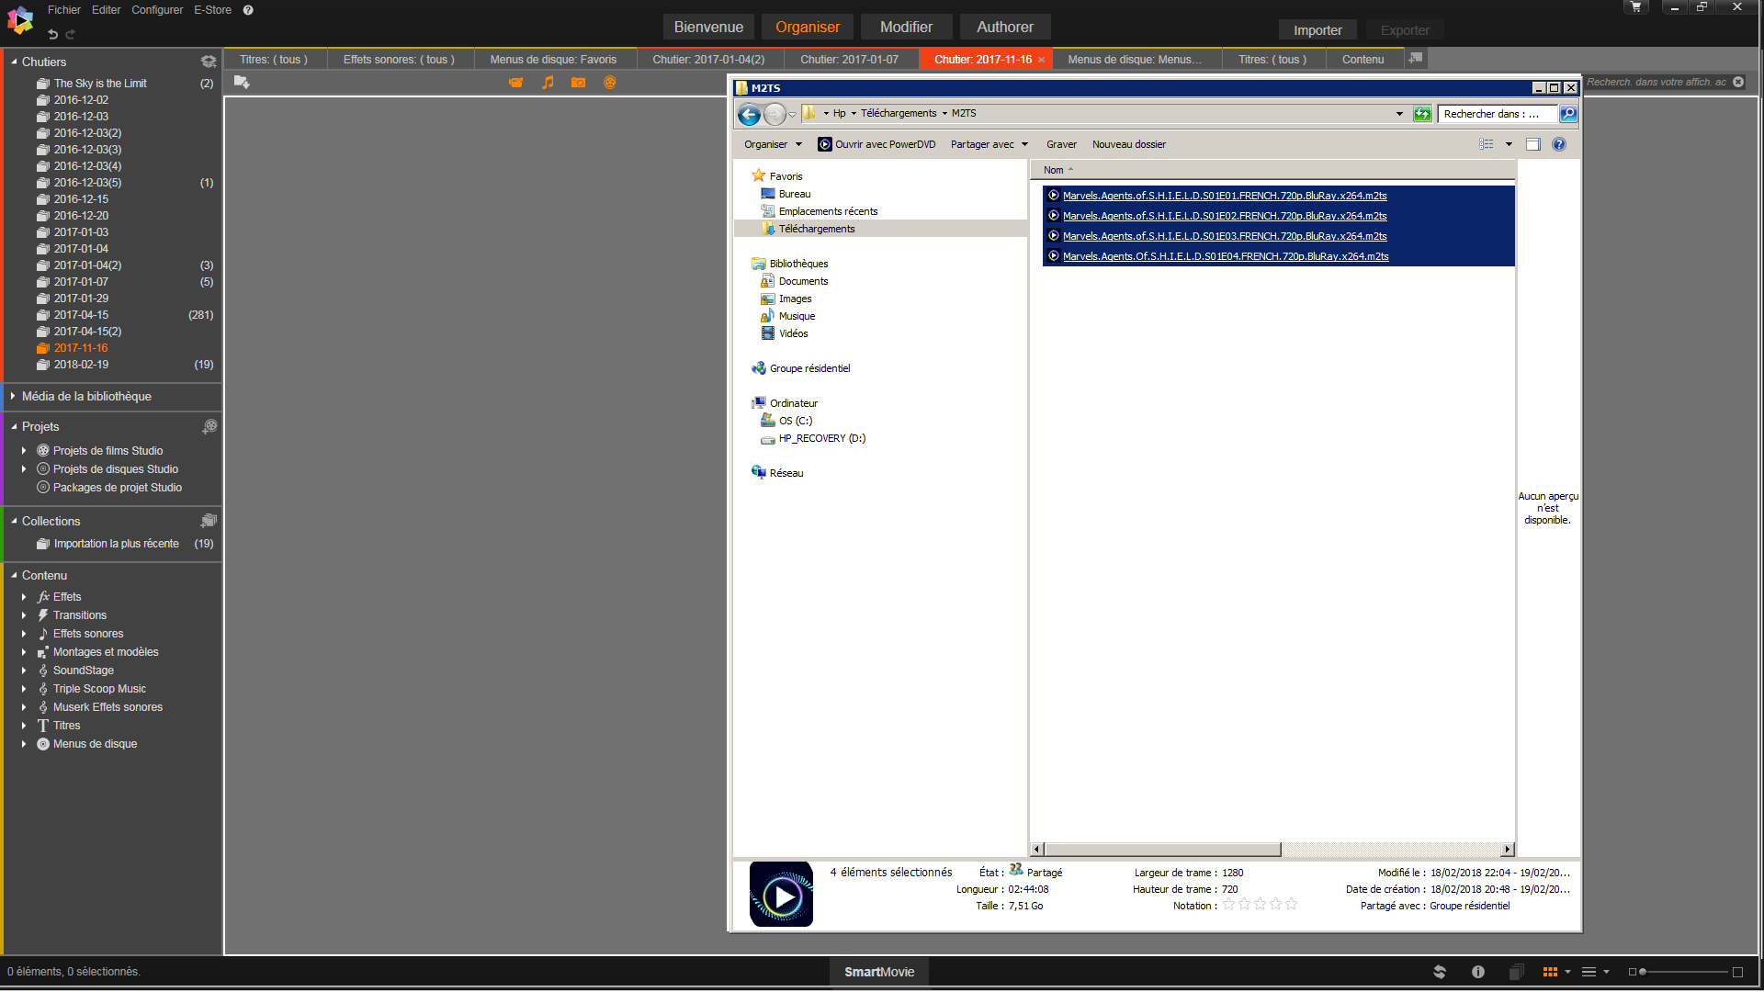Click the small thumbnail size square icon

[1632, 972]
